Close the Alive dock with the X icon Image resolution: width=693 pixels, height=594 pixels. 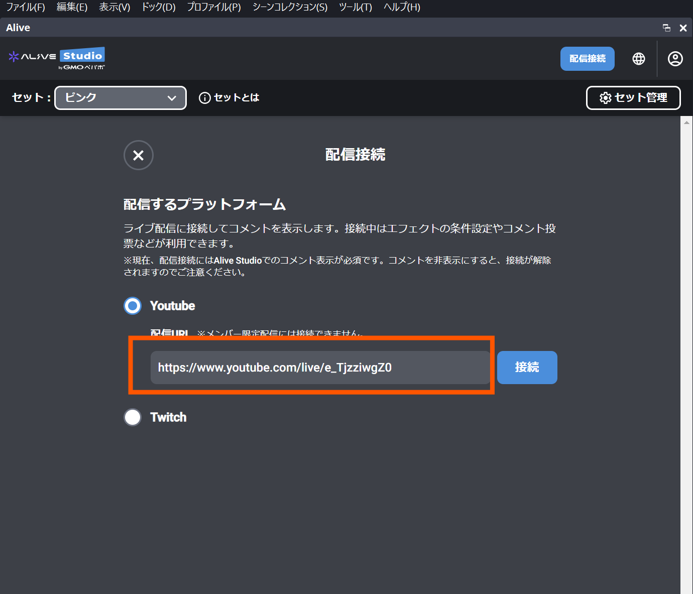(x=683, y=28)
